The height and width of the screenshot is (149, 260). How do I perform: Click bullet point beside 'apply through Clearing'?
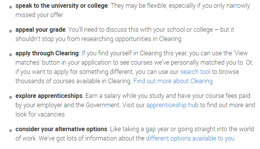point(10,55)
